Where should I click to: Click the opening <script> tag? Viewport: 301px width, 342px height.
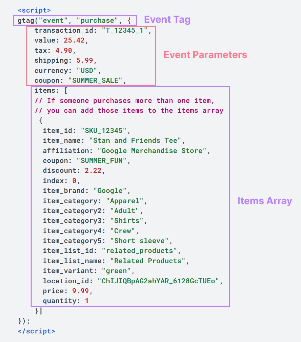pyautogui.click(x=34, y=10)
